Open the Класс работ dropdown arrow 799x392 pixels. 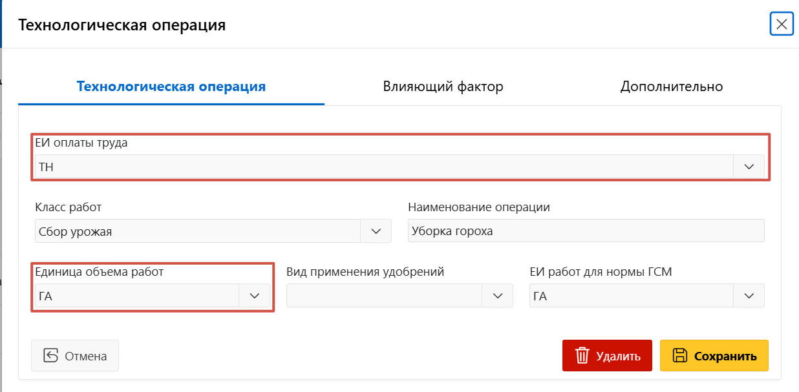[x=376, y=231]
